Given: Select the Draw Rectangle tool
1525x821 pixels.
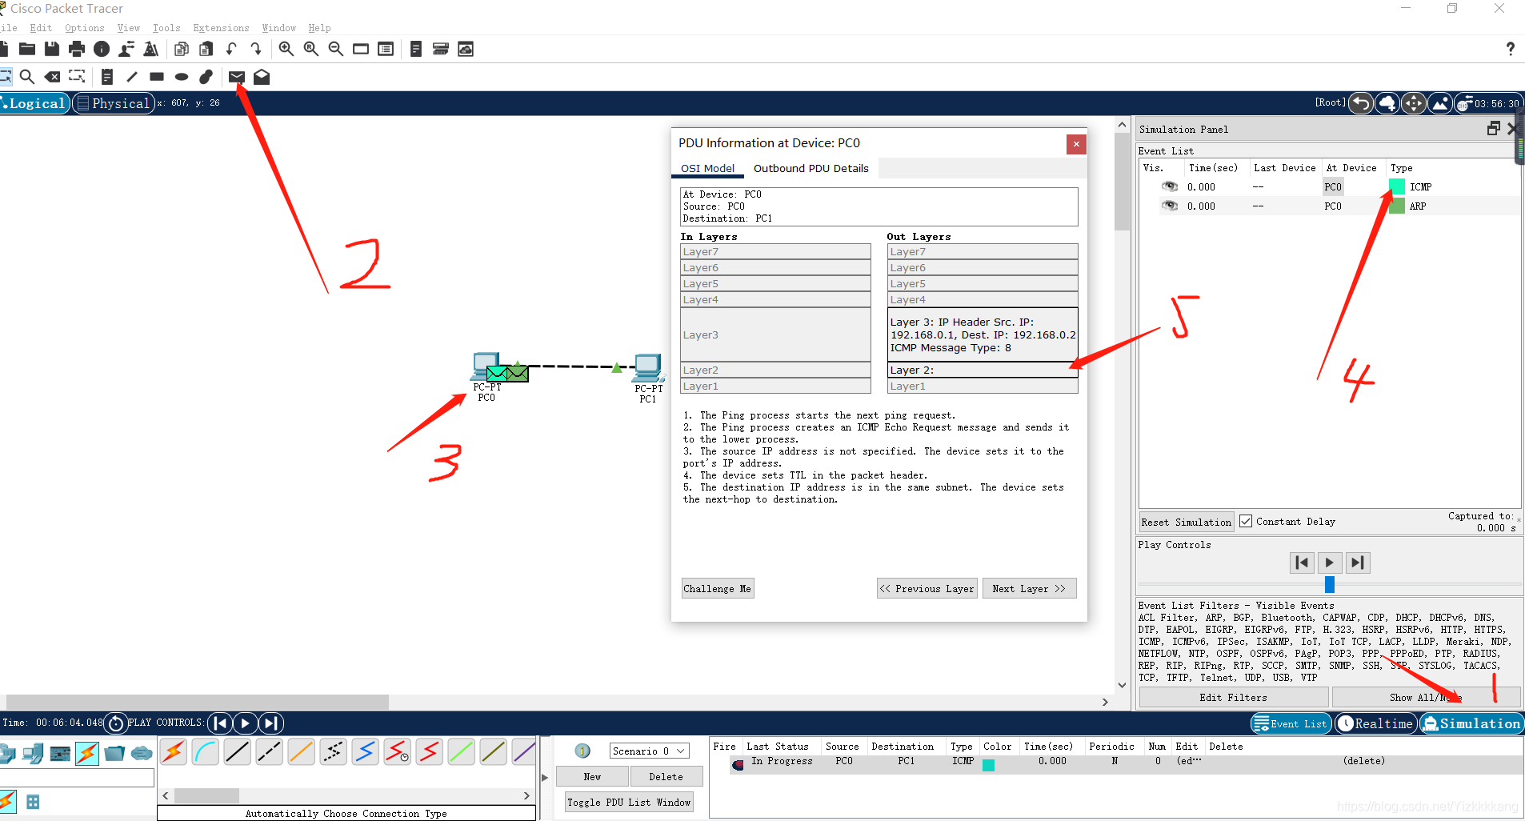Looking at the screenshot, I should tap(157, 77).
